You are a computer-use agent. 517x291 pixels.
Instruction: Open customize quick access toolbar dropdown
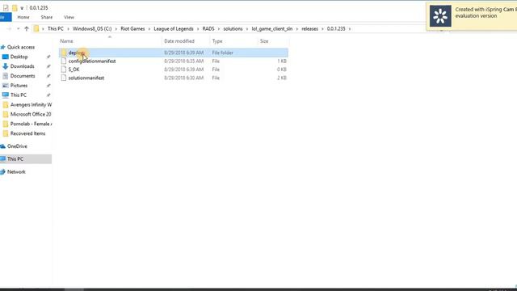pos(22,8)
